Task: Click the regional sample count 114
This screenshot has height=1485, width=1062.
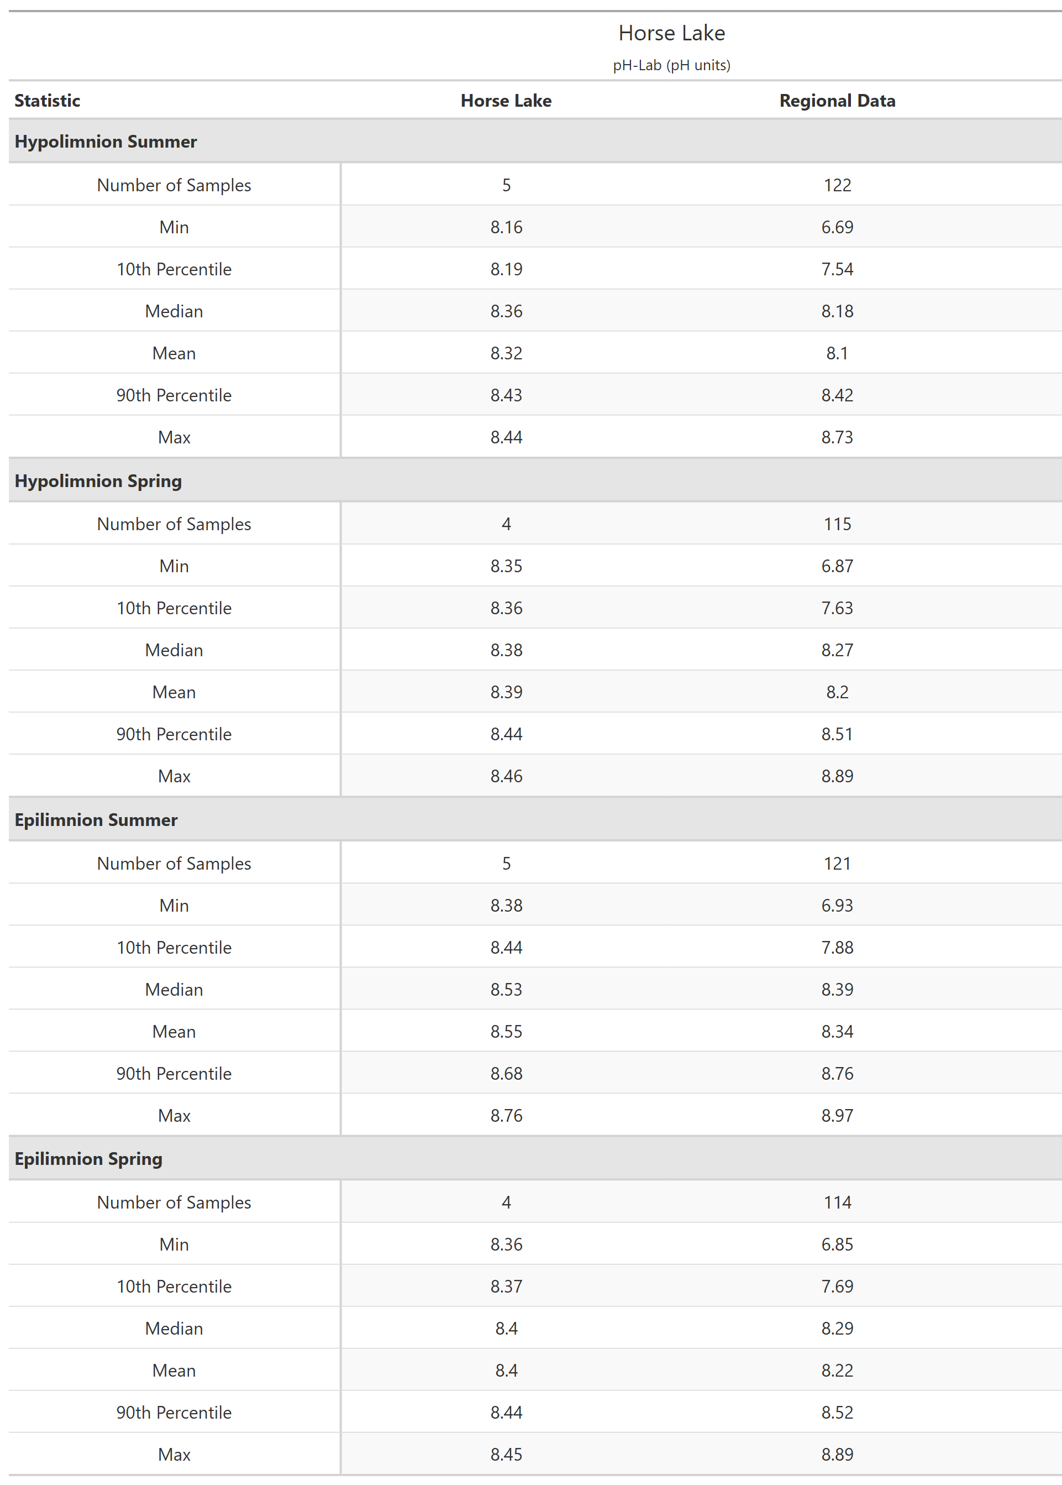Action: pos(837,1202)
